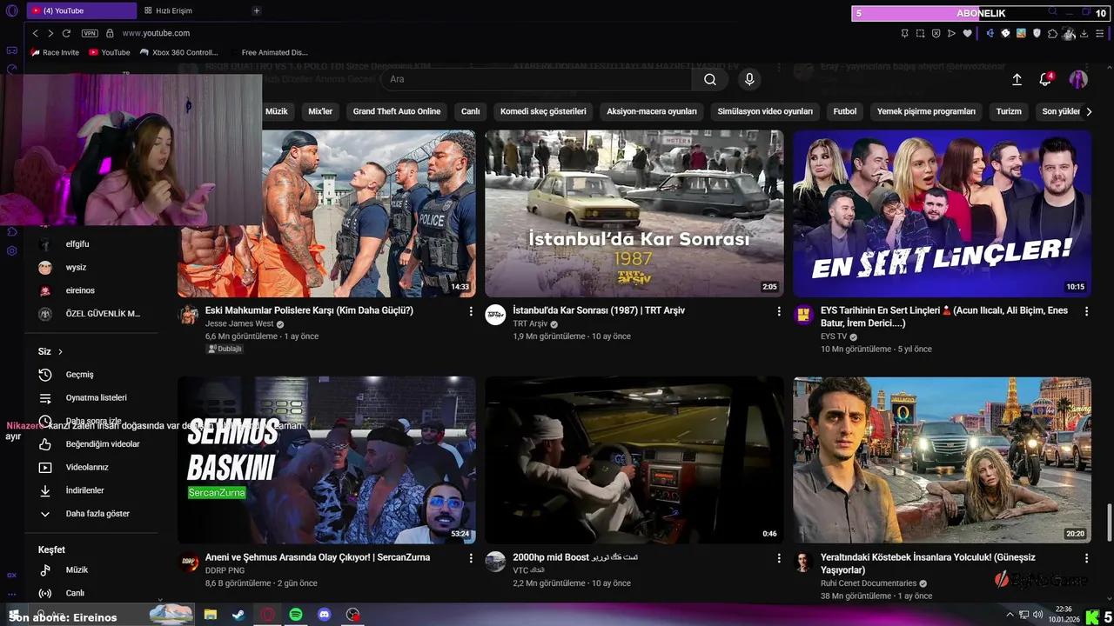The width and height of the screenshot is (1114, 626).
Task: Select the Müzik category chip
Action: [x=277, y=111]
